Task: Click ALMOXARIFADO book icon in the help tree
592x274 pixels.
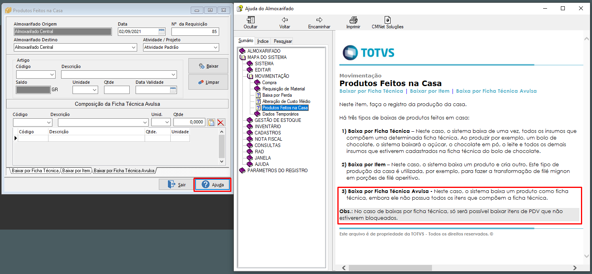Action: (x=242, y=51)
